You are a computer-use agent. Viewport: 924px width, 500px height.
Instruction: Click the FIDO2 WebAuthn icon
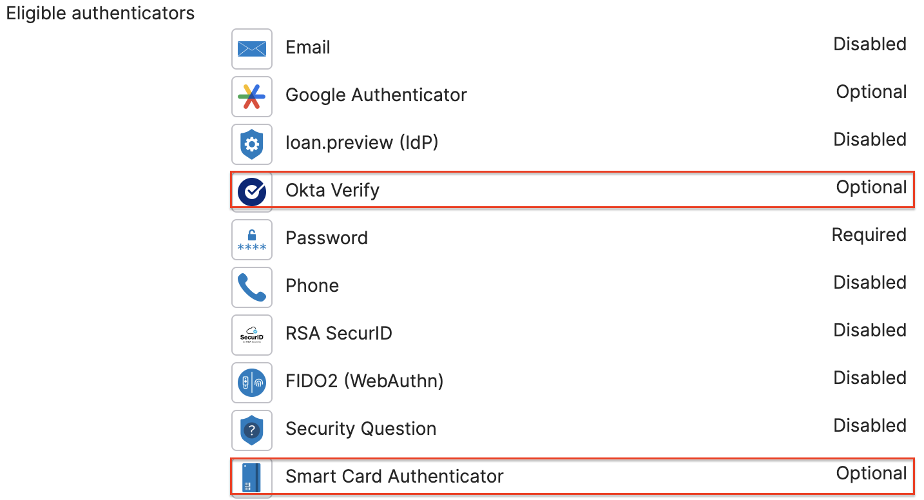pyautogui.click(x=251, y=382)
